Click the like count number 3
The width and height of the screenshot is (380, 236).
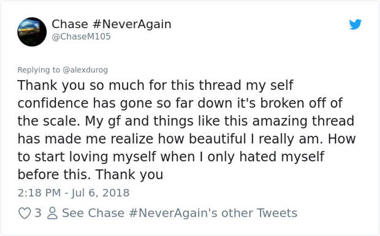click(x=38, y=213)
